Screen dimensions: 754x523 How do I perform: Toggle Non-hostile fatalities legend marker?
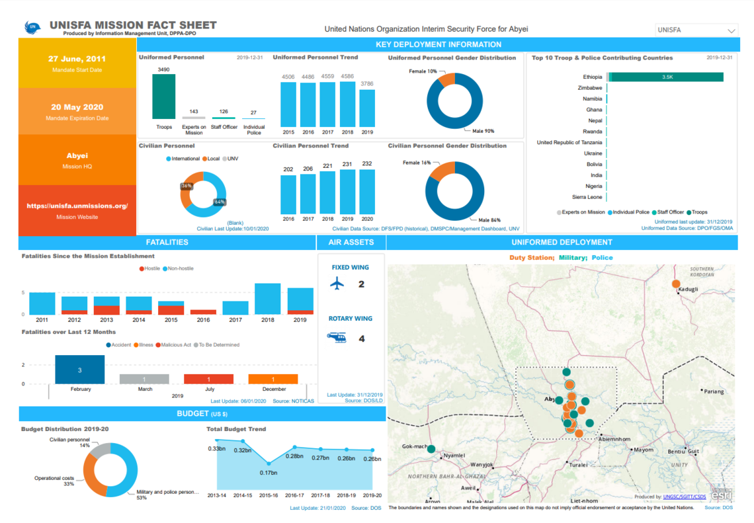click(165, 268)
